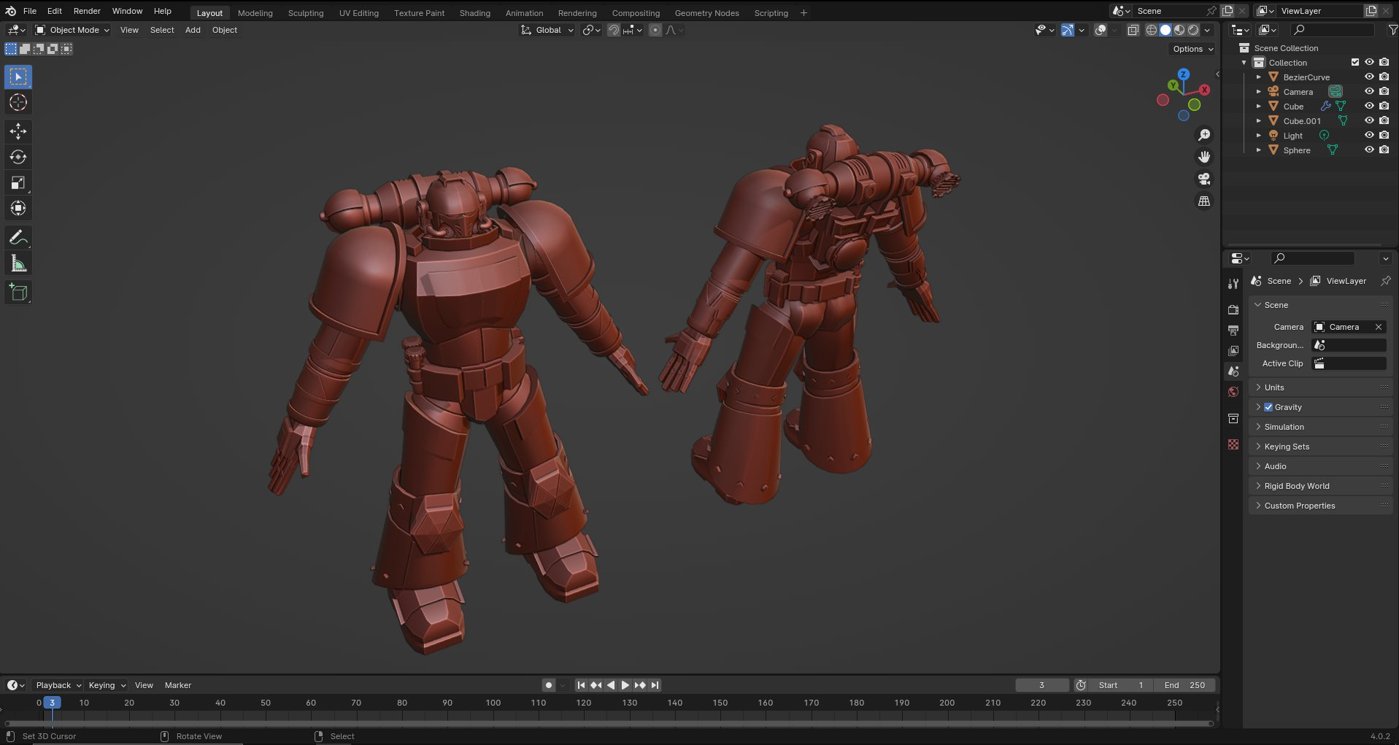Open the Object Mode dropdown
The height and width of the screenshot is (745, 1399).
coord(72,30)
